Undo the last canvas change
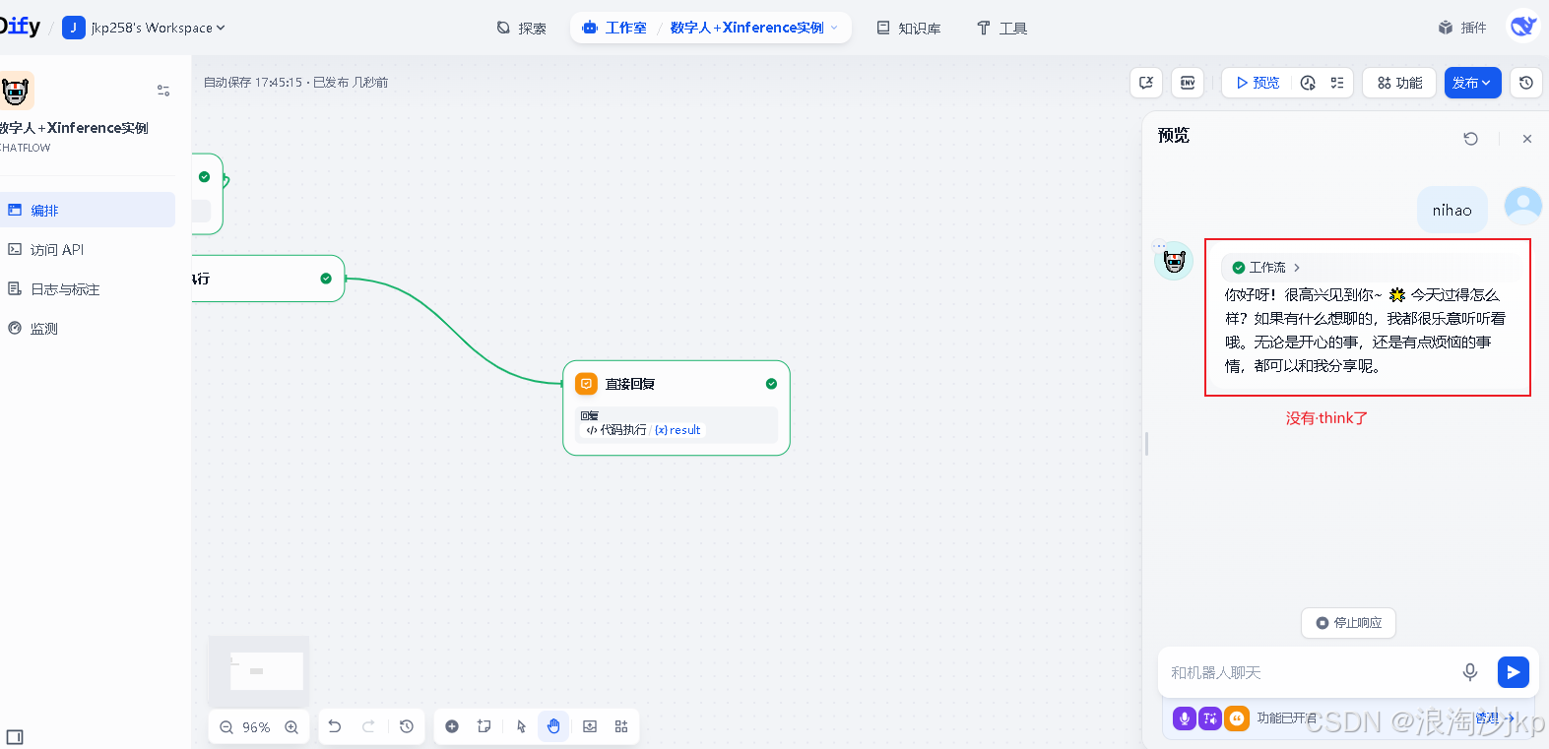Screen dimensions: 1549x749 [335, 726]
